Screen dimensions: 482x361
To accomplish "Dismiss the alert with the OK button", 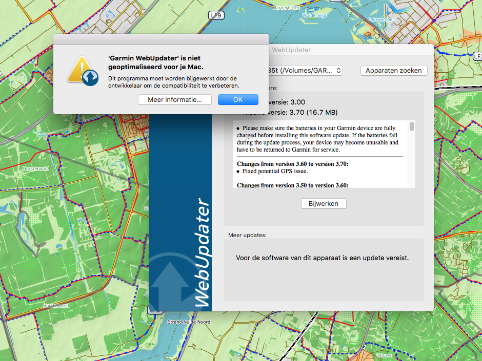I will point(238,100).
